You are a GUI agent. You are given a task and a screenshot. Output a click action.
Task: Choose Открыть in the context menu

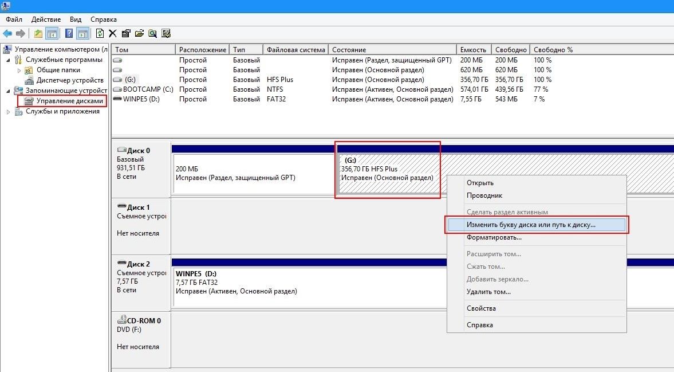pyautogui.click(x=537, y=183)
